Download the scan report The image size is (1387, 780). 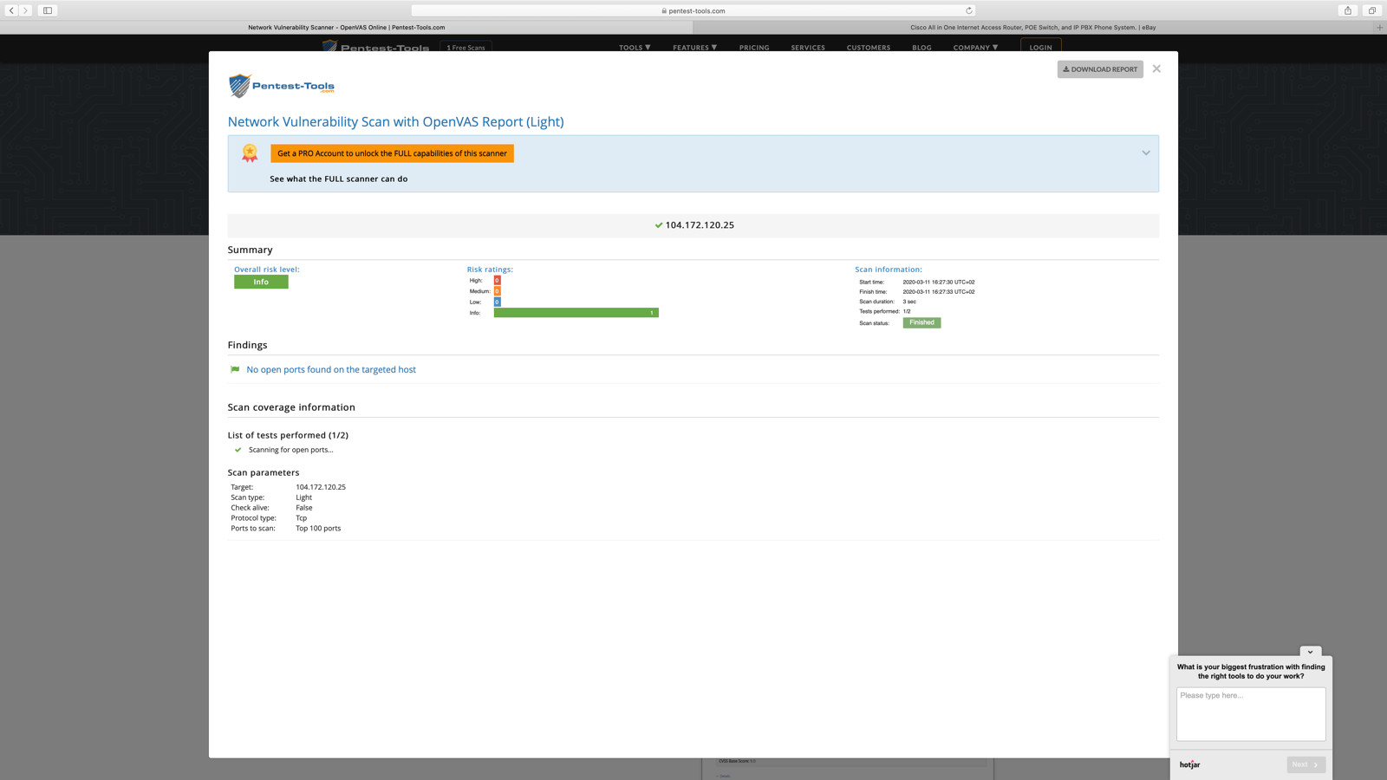tap(1100, 69)
